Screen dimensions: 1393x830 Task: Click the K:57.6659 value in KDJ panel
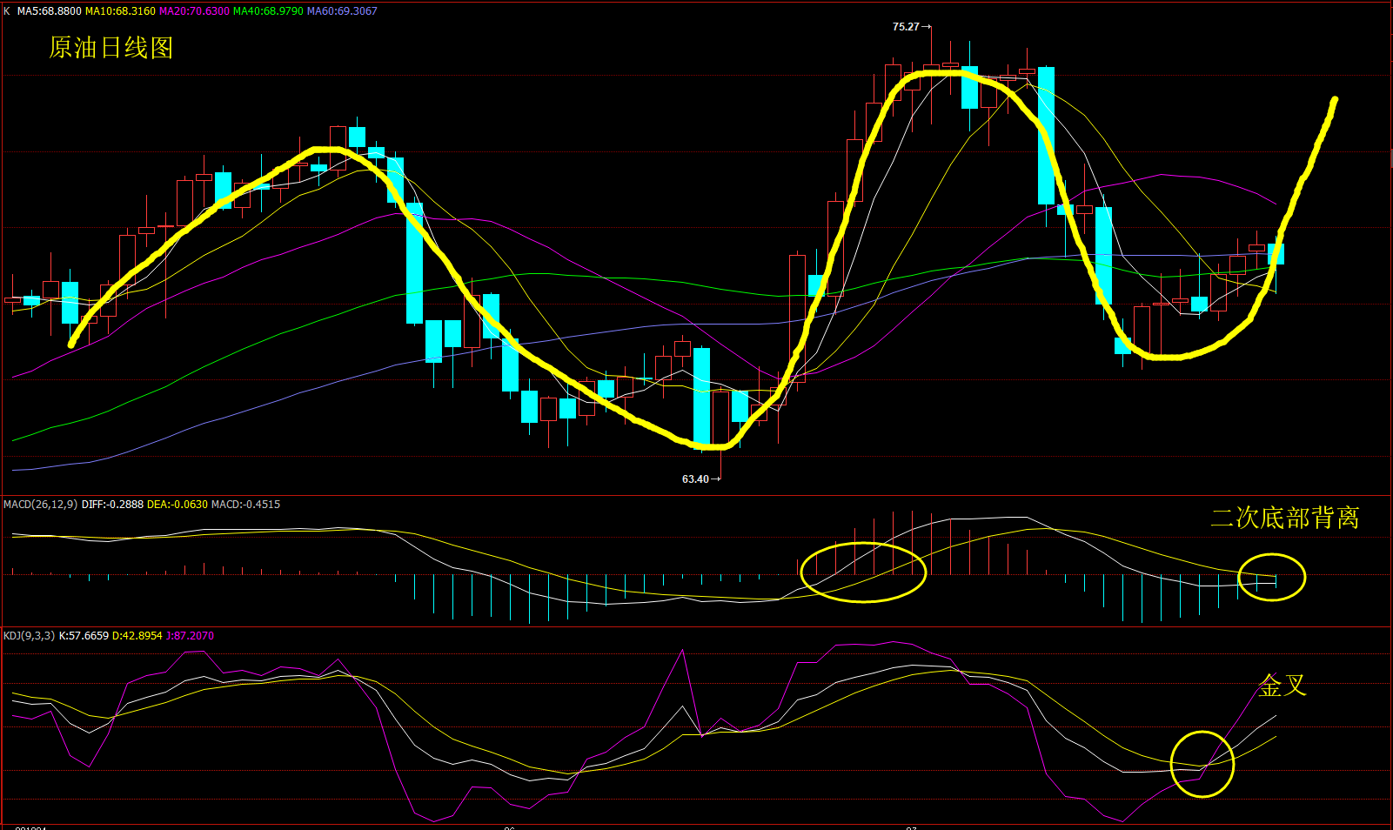pos(84,636)
